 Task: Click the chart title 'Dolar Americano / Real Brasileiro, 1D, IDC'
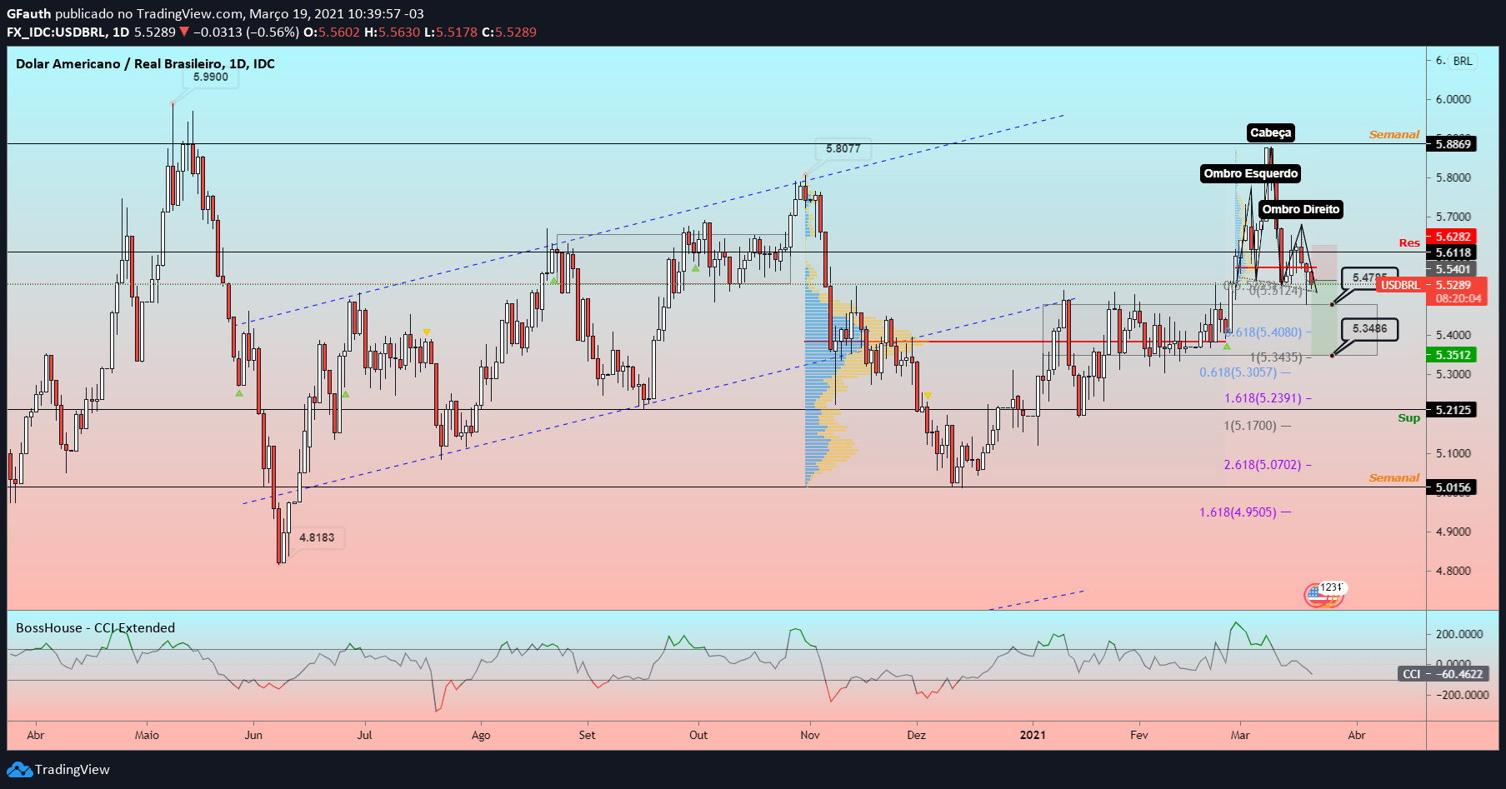[145, 64]
